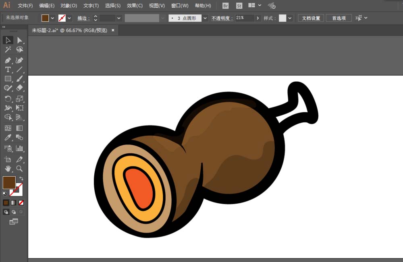Click the 文档设置 button
Viewport: 403px width, 262px height.
pyautogui.click(x=311, y=18)
